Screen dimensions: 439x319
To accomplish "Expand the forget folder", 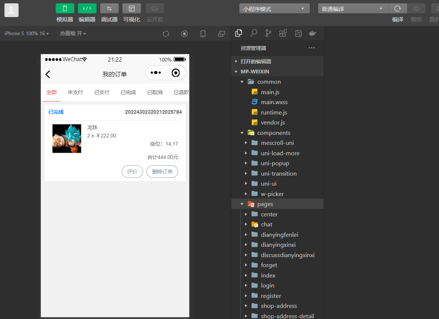I will [x=278, y=265].
